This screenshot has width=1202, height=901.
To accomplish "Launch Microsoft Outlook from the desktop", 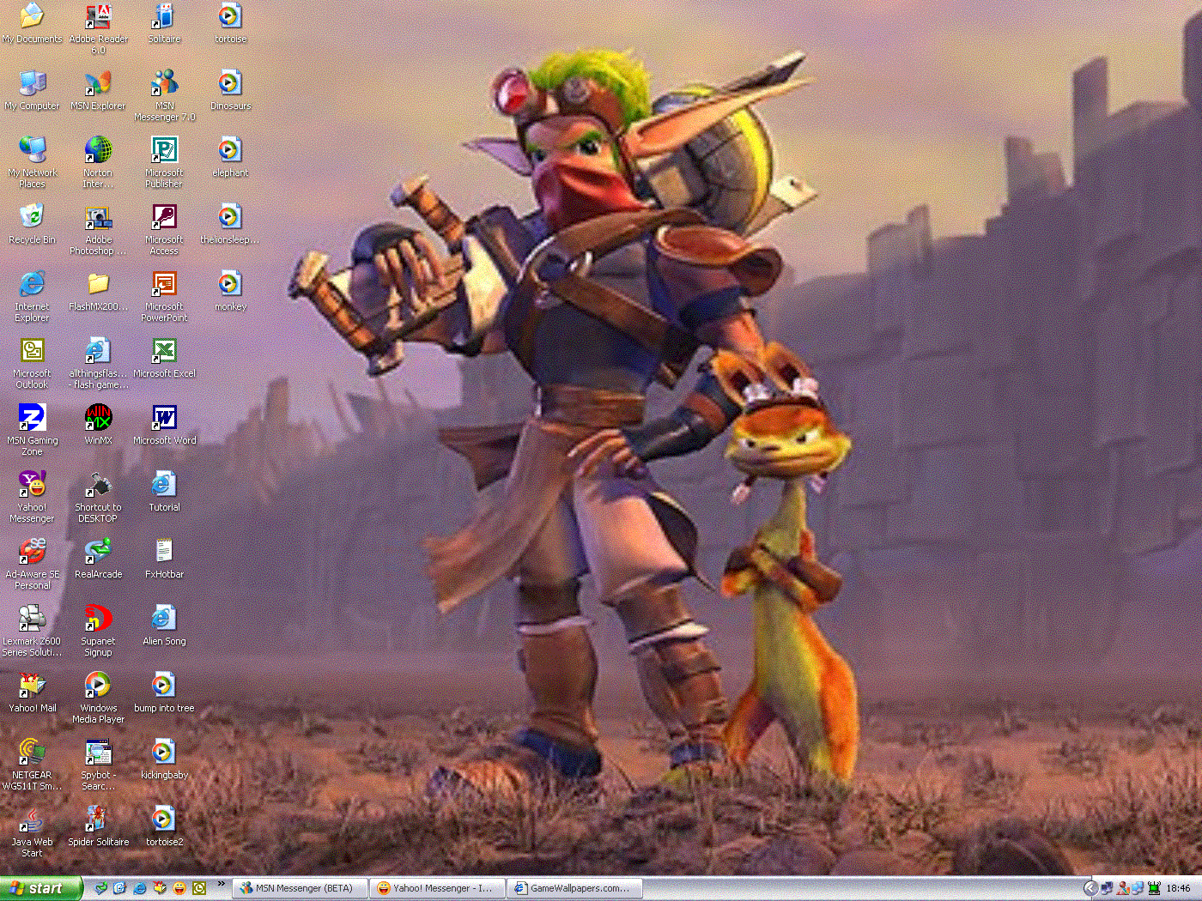I will pyautogui.click(x=32, y=363).
